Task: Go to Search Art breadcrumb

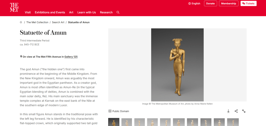Action: pos(58,22)
